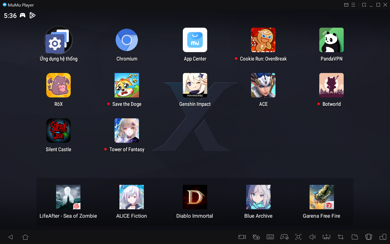The width and height of the screenshot is (390, 244).
Task: Click the volume speaker icon
Action: tap(312, 237)
